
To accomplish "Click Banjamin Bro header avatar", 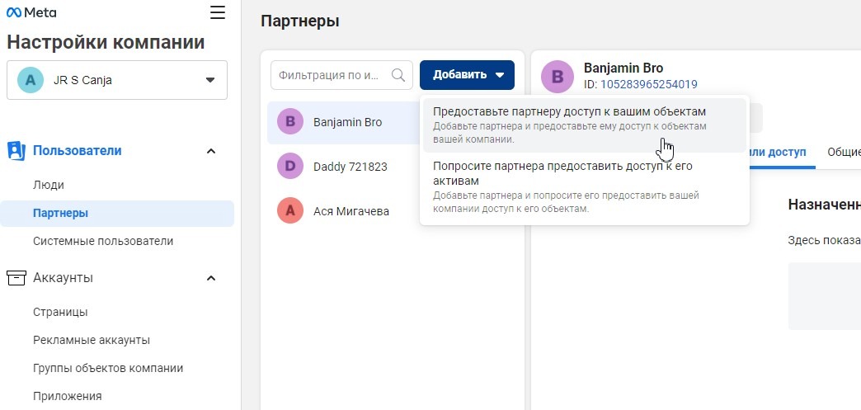I will [558, 76].
